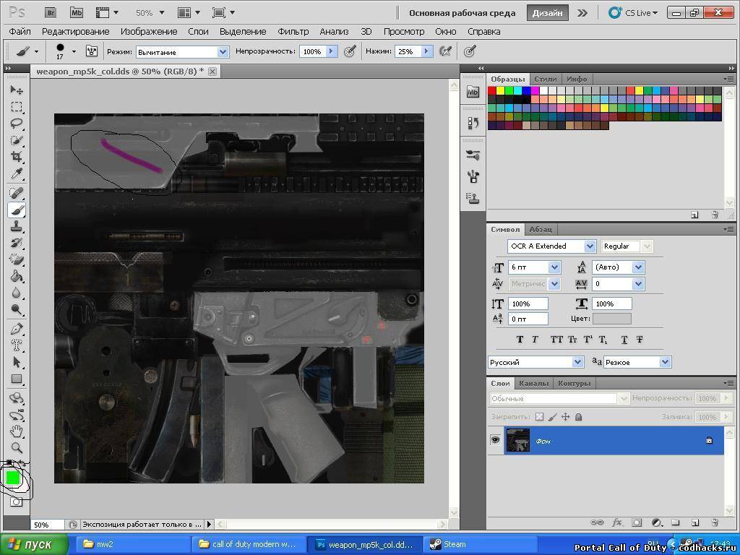Create new adjustment layer icon
Screen dimensions: 740x555
pos(656,522)
